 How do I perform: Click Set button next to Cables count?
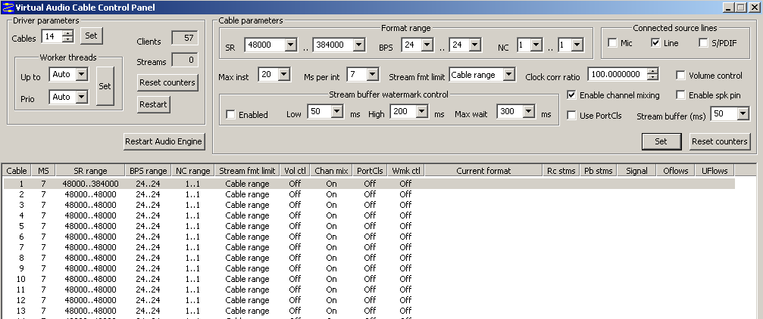(92, 36)
